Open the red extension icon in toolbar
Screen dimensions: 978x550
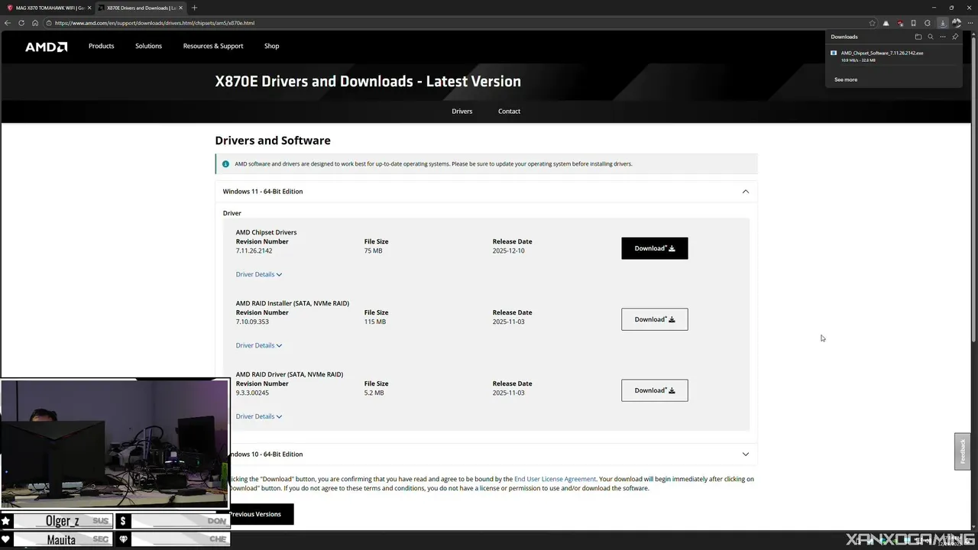[900, 23]
